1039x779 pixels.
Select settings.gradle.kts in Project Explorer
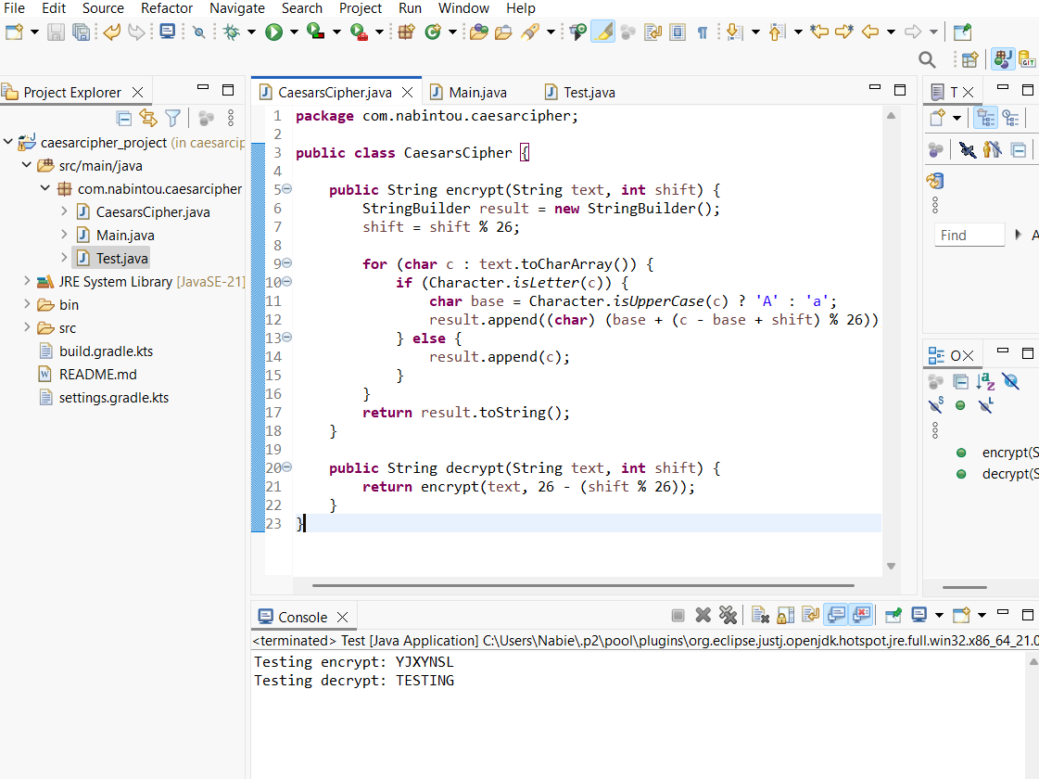[x=114, y=398]
